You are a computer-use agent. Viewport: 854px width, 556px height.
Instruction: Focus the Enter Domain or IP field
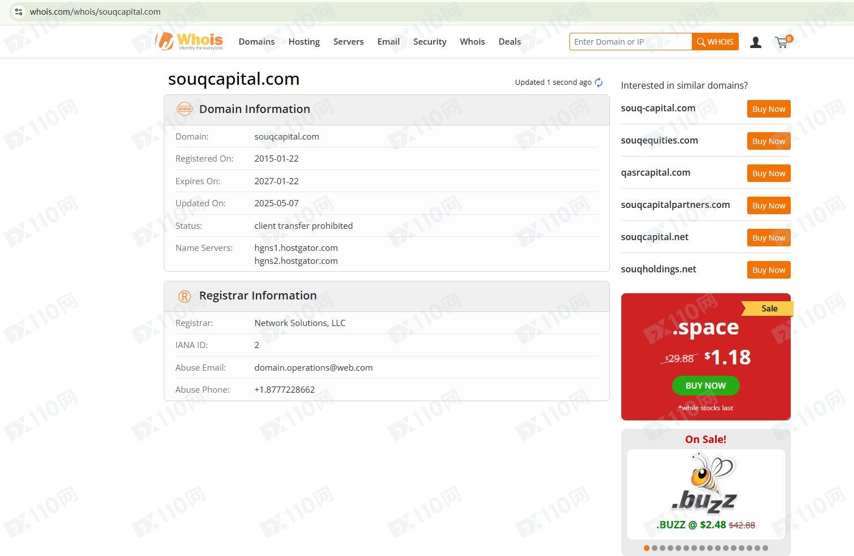[630, 42]
